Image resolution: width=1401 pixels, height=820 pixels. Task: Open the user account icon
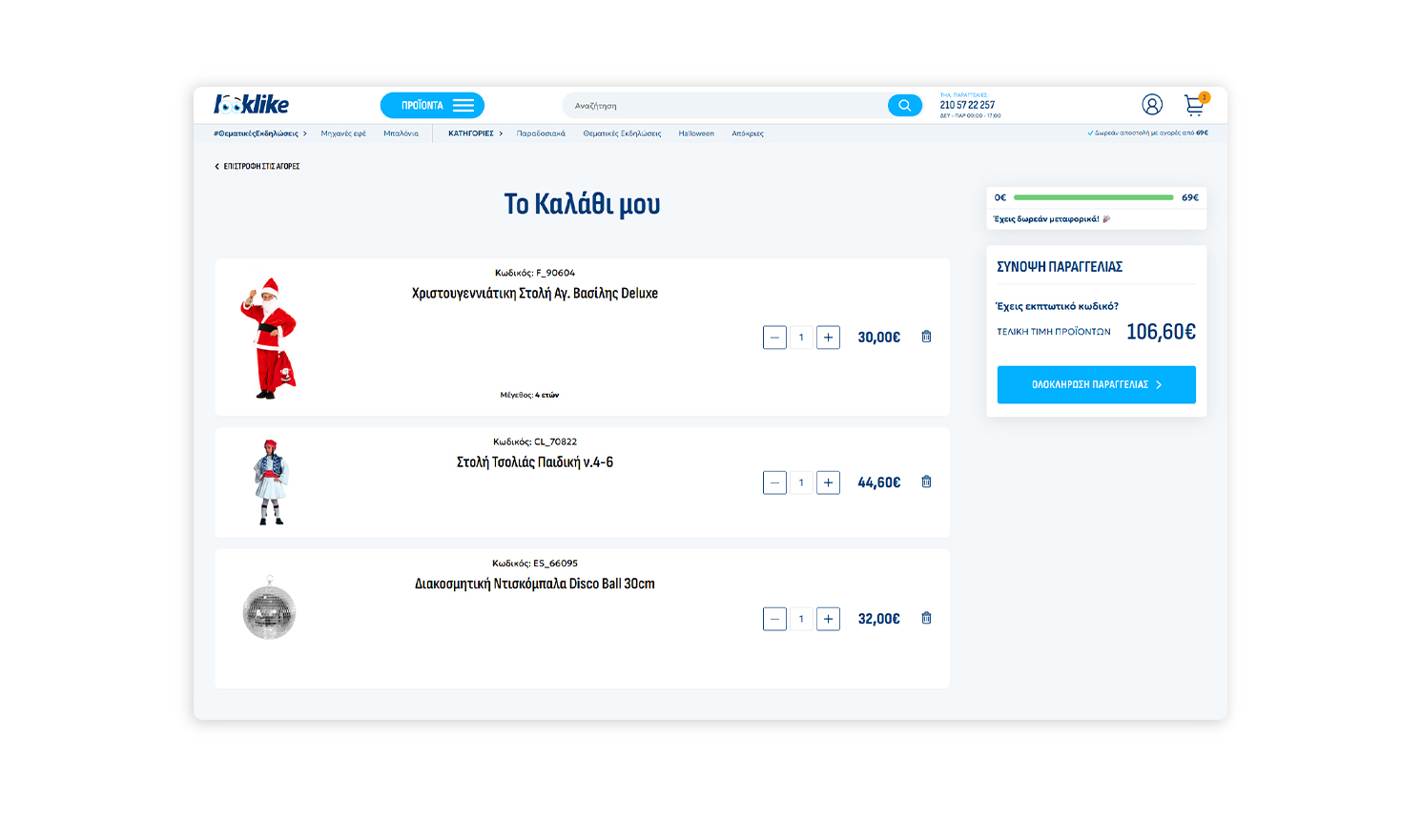[x=1152, y=105]
